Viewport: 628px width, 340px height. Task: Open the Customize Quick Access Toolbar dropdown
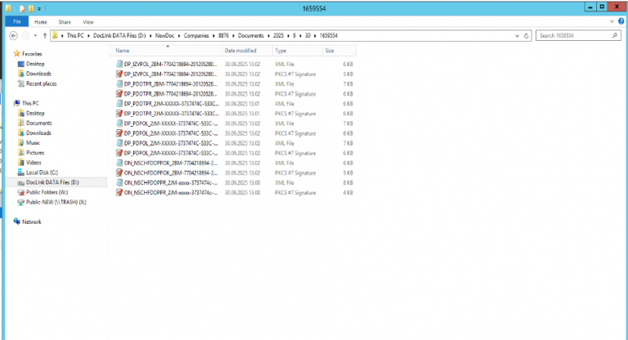click(x=39, y=8)
